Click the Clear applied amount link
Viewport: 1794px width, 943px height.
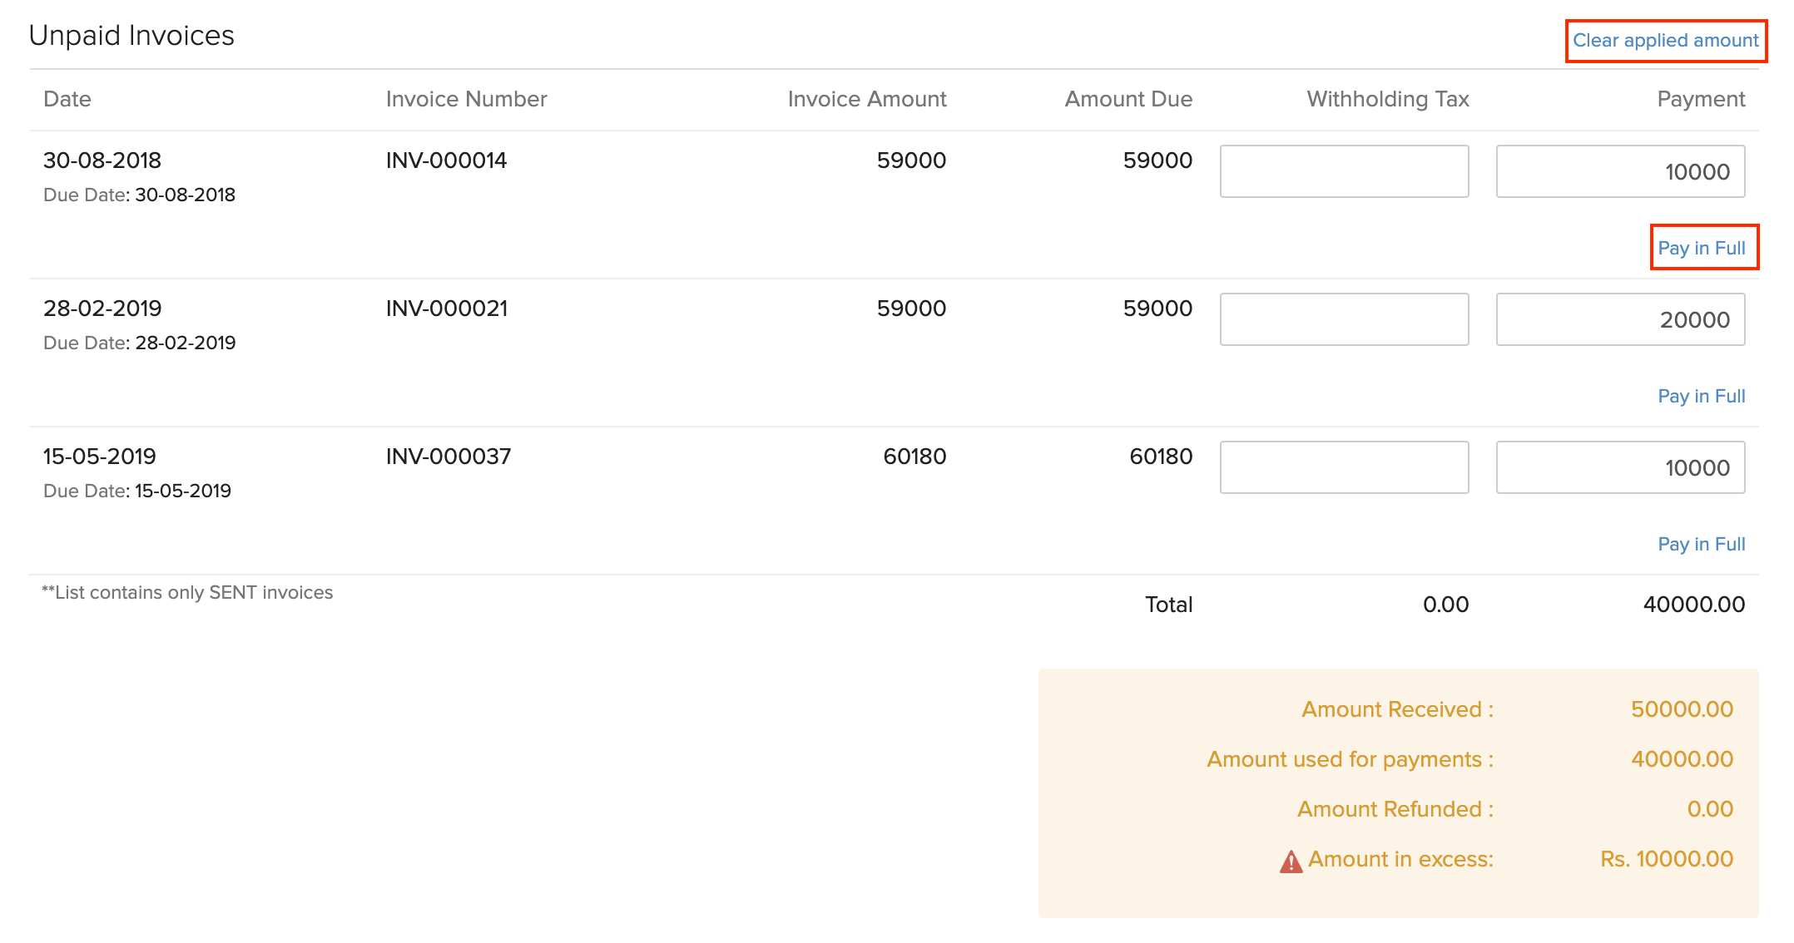pyautogui.click(x=1665, y=41)
